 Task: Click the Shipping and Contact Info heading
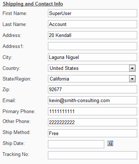click(x=33, y=4)
